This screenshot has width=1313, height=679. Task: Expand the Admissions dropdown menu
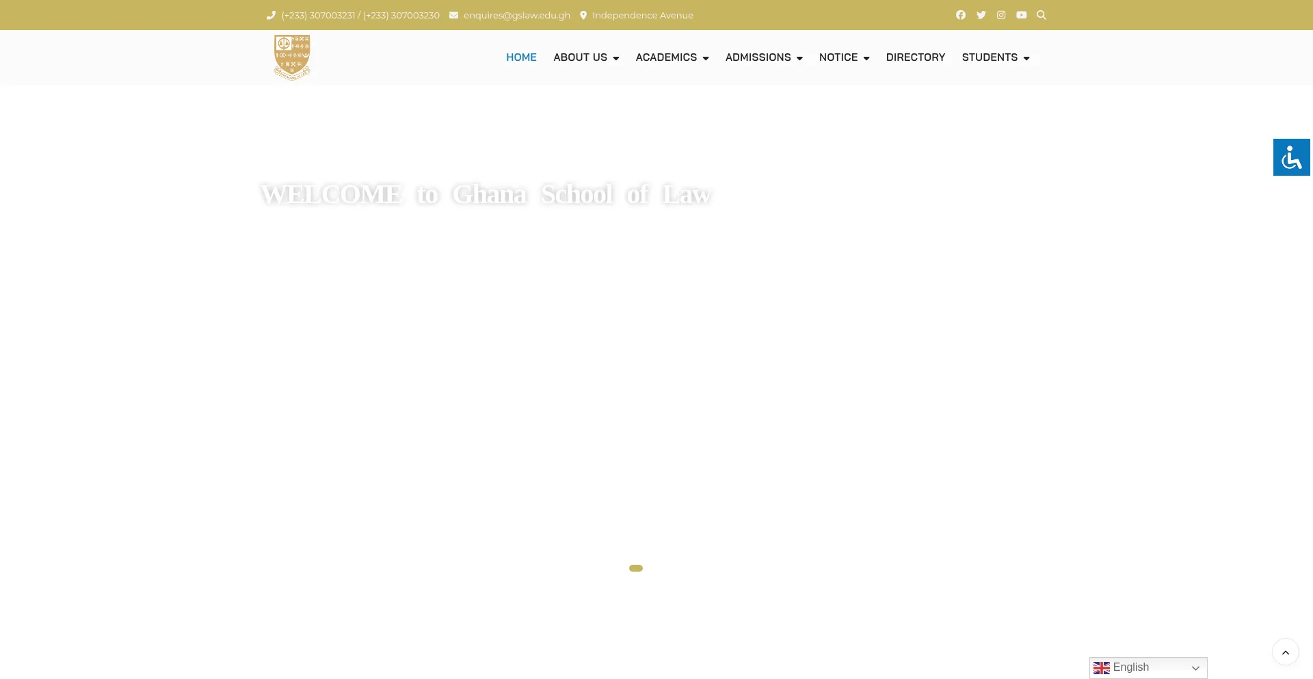pyautogui.click(x=763, y=57)
